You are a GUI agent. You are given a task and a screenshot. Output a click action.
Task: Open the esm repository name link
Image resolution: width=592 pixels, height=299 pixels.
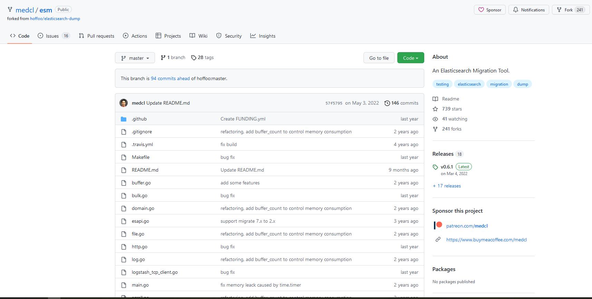46,10
